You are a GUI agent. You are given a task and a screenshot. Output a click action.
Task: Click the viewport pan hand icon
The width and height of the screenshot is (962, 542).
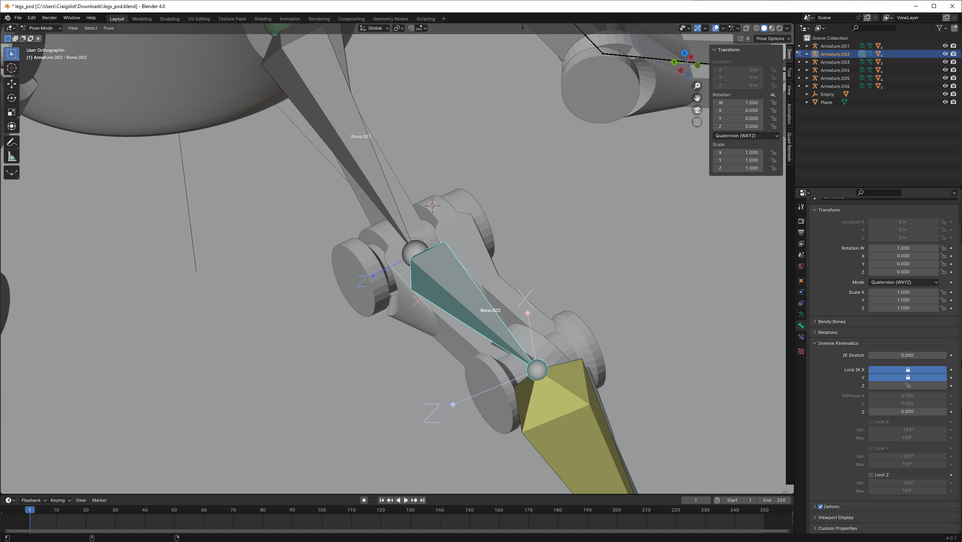click(697, 98)
